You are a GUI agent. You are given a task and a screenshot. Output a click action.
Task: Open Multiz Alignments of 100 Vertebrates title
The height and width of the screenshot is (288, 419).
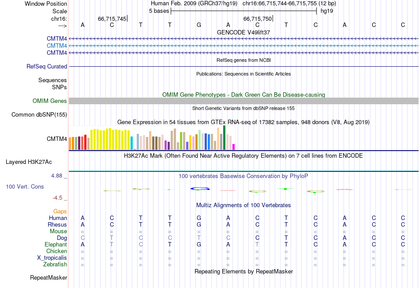[243, 205]
